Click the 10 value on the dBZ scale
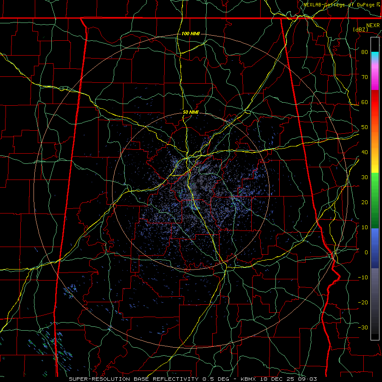The height and width of the screenshot is (382, 382). [365, 228]
